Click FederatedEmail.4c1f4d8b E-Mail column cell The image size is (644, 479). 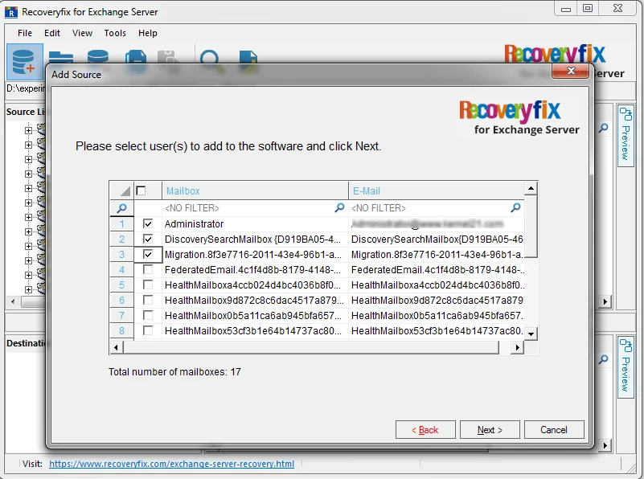(x=437, y=270)
